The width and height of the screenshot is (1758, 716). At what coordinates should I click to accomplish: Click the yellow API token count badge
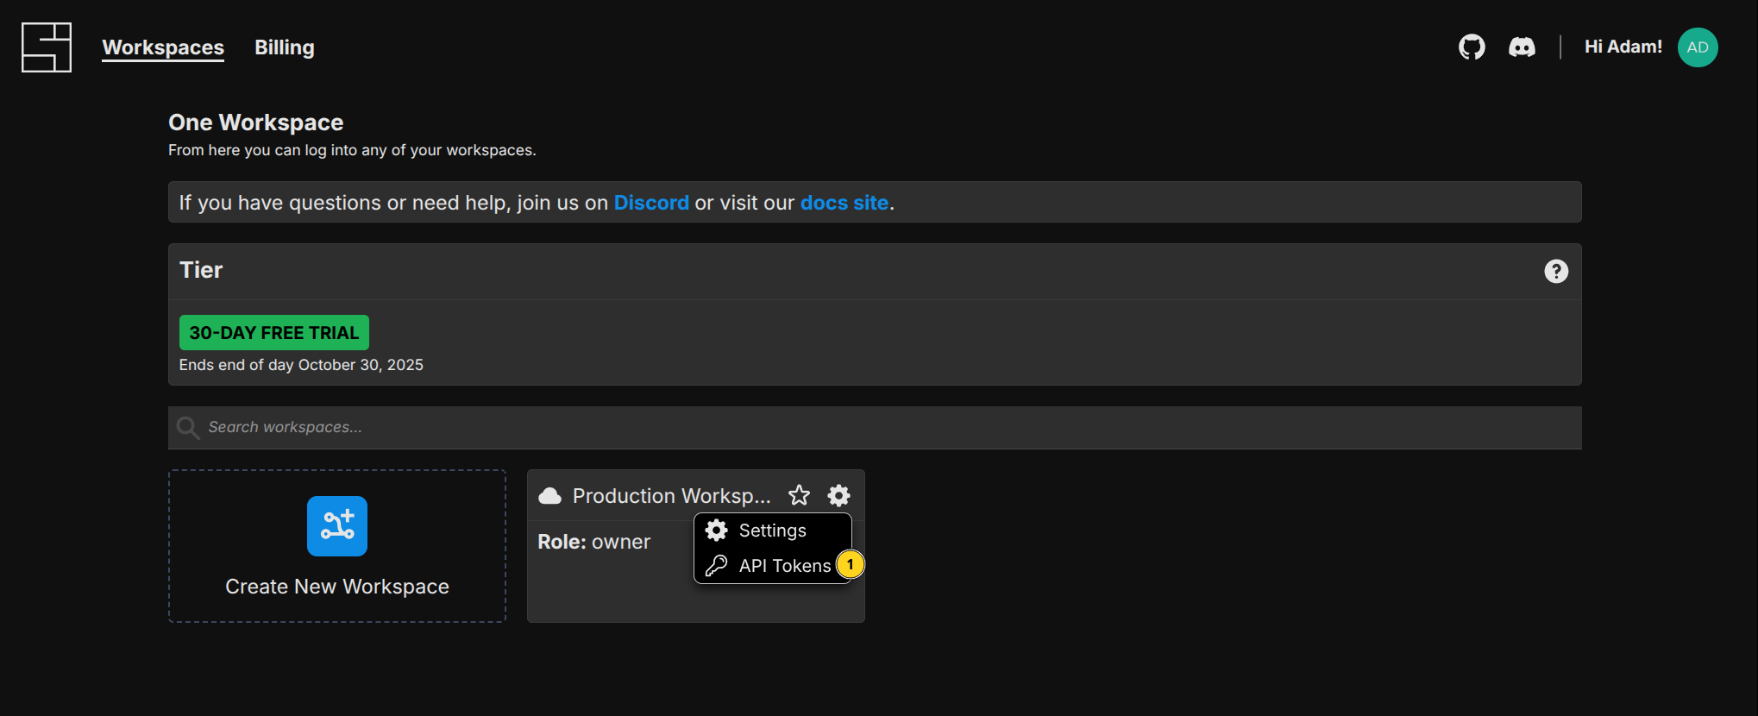point(850,564)
